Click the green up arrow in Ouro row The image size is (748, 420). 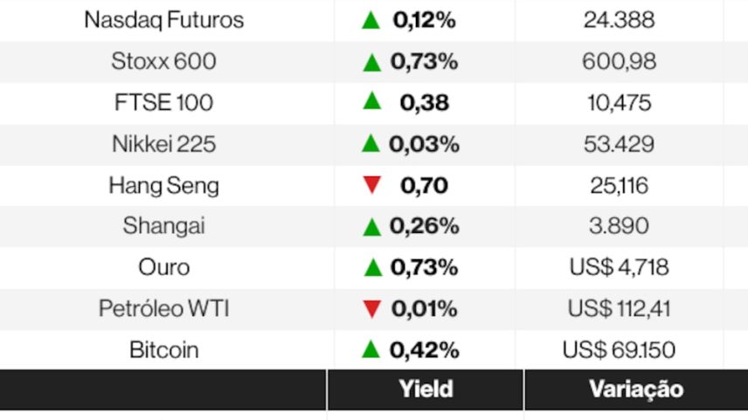[372, 268]
